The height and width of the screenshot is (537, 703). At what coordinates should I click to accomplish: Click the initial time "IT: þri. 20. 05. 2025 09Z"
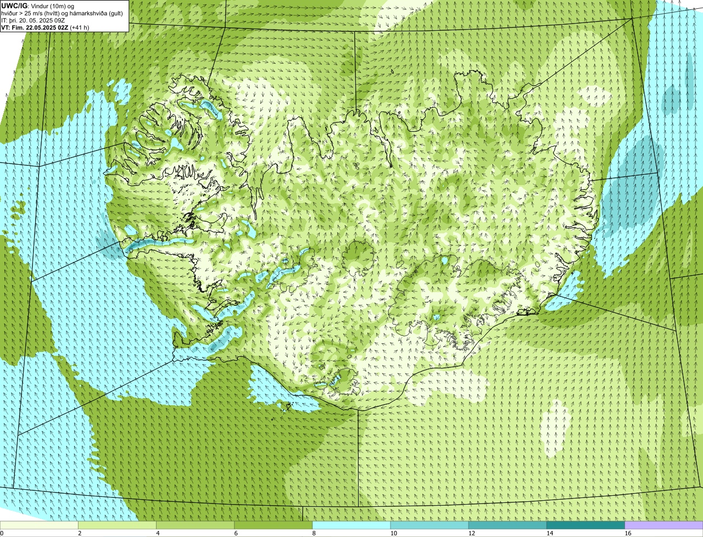tap(34, 20)
